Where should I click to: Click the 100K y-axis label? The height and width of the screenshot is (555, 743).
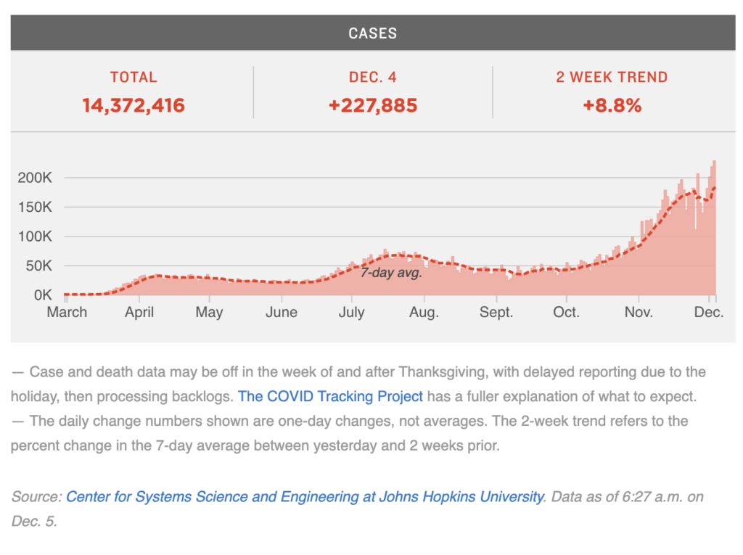[x=36, y=237]
